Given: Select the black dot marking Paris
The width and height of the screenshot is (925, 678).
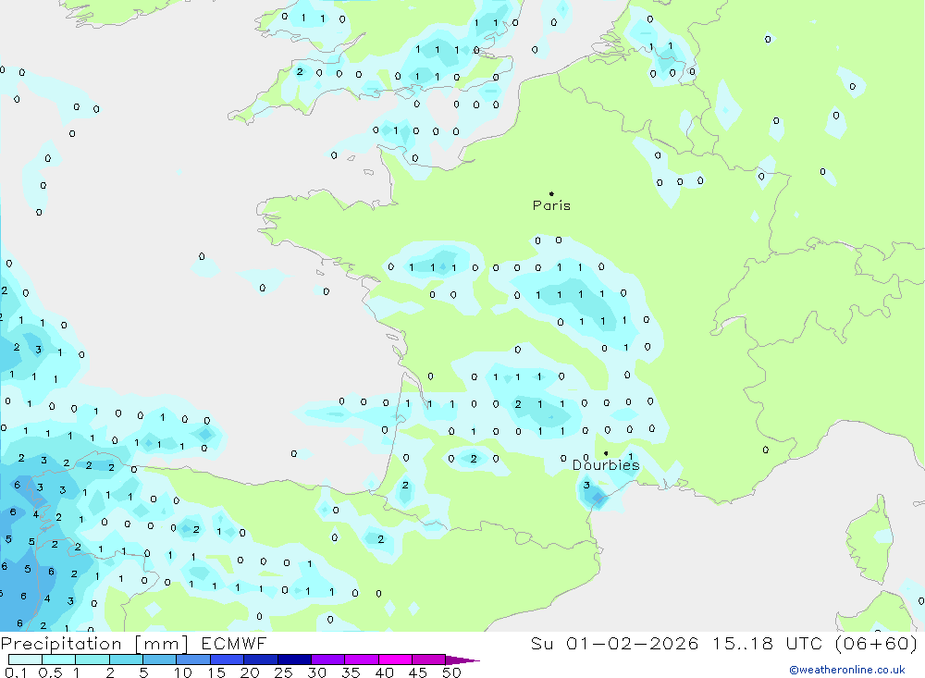Looking at the screenshot, I should [x=551, y=193].
